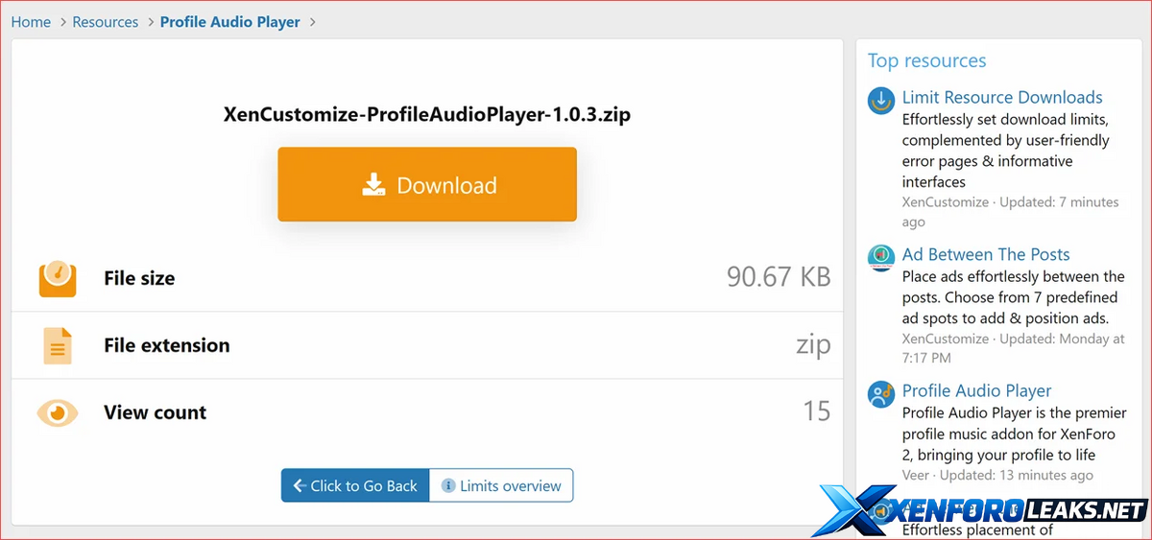Screen dimensions: 1152x540
Task: Click the XenCustomize-ProfileAudioPlayer-1.0.3.zip file name
Action: click(427, 115)
